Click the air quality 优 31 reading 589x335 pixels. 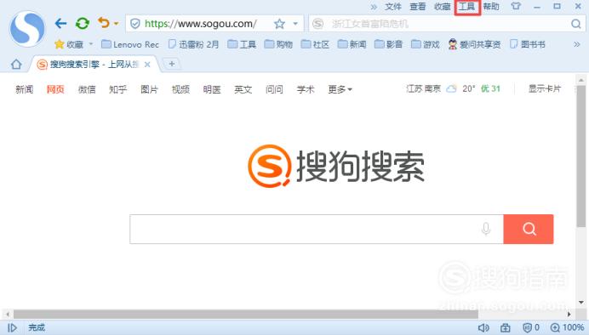[490, 89]
